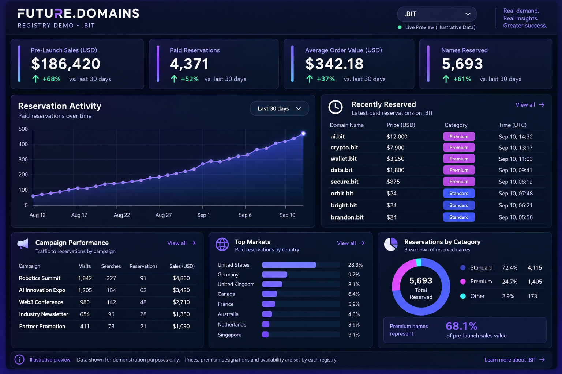562x374 pixels.
Task: Click the Sales (USD) column header
Action: point(182,266)
